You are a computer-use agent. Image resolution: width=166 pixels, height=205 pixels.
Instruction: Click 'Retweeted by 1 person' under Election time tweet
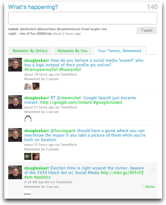pos(41,187)
